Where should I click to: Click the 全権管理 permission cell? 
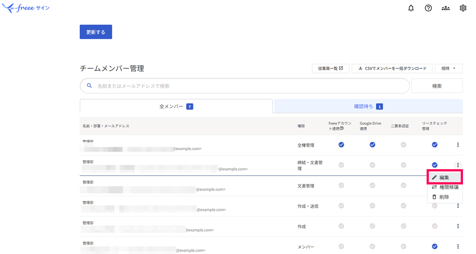click(x=306, y=145)
